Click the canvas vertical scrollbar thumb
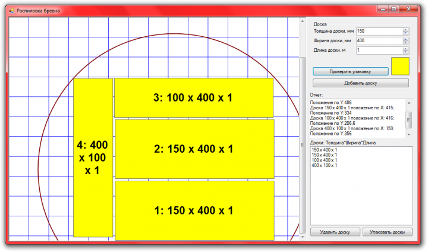The image size is (428, 252). (303, 145)
